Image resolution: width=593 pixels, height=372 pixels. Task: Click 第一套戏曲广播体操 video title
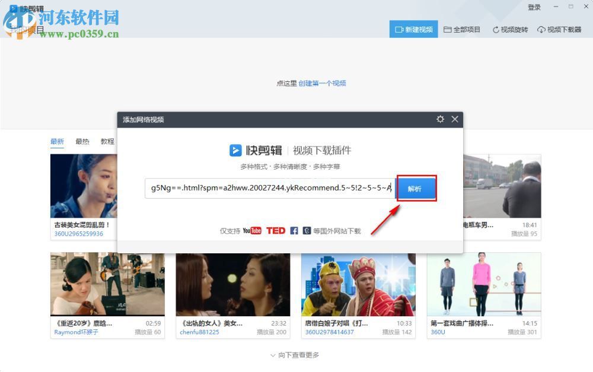(x=462, y=323)
